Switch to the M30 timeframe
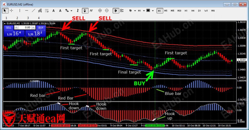 click(179, 11)
